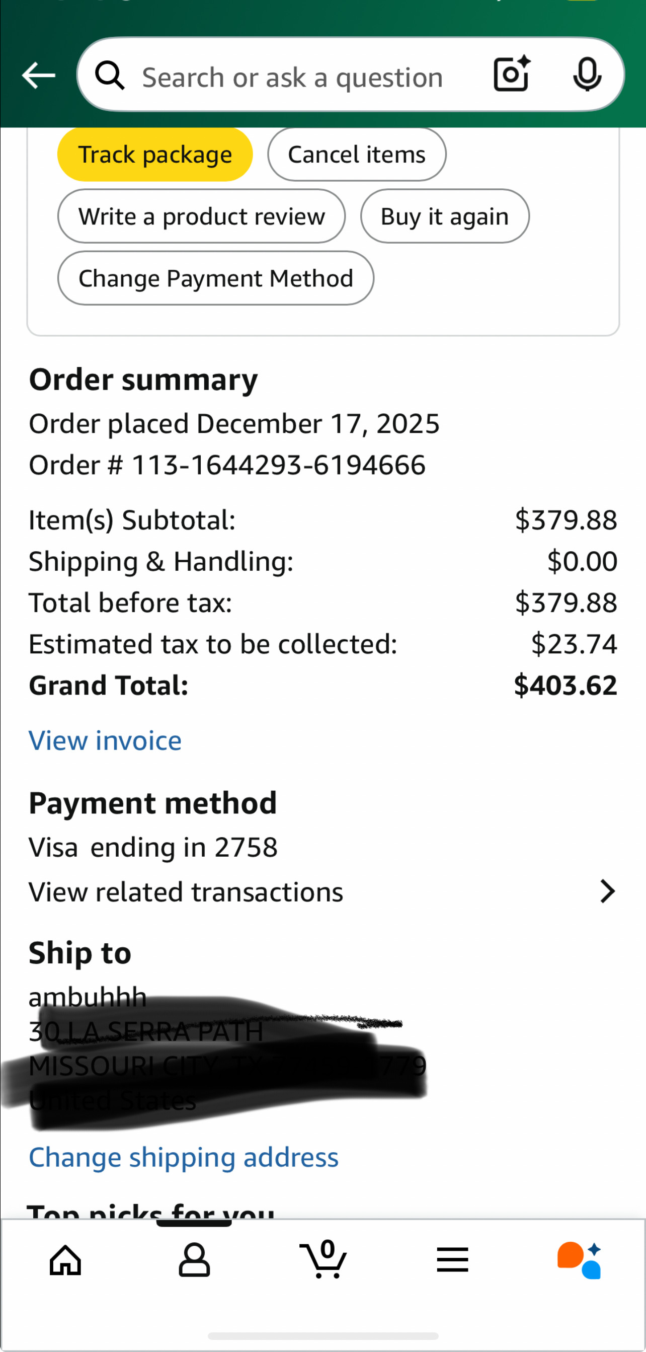Tap Buy it again button
Image resolution: width=646 pixels, height=1352 pixels.
click(444, 216)
